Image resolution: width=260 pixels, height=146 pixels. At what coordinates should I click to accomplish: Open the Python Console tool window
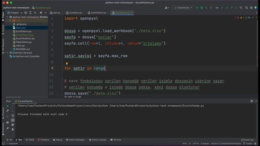click(97, 140)
